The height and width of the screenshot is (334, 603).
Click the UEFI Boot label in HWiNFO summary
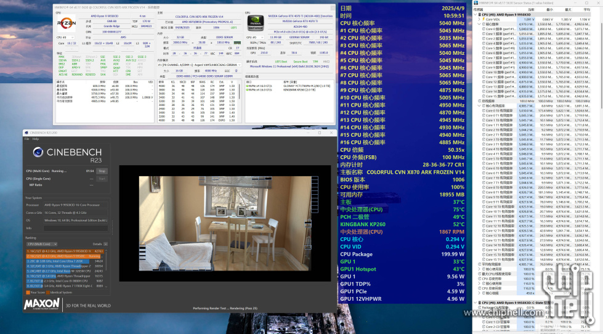[x=281, y=62]
